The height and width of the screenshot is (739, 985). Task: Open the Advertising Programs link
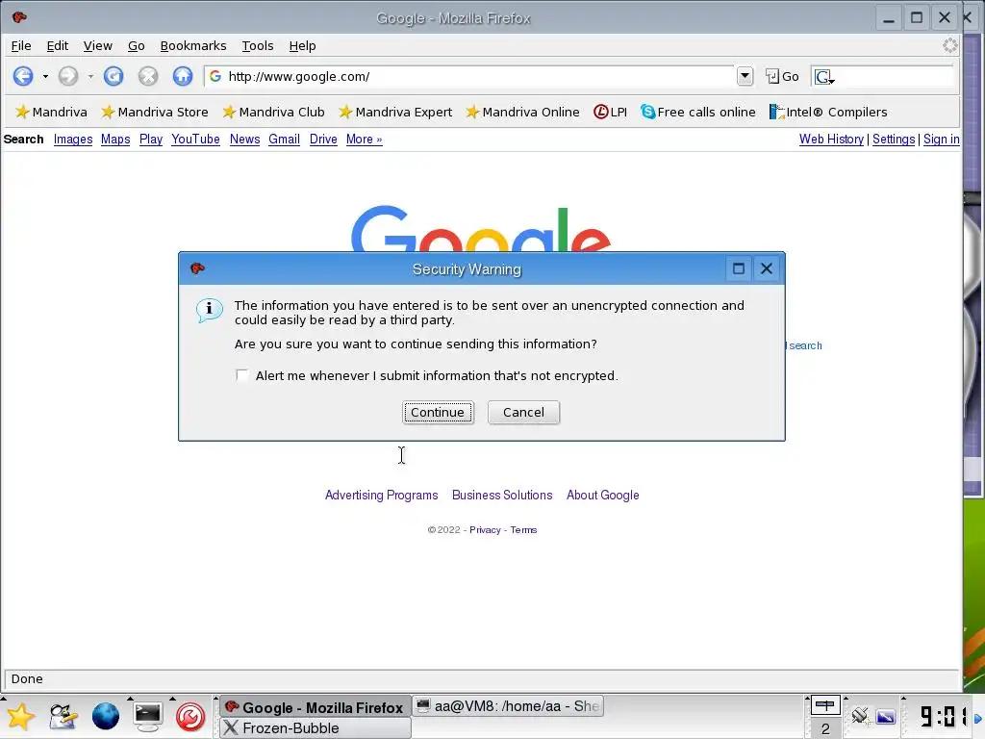click(381, 496)
